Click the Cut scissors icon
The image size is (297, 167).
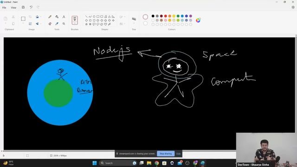pyautogui.click(x=13, y=17)
